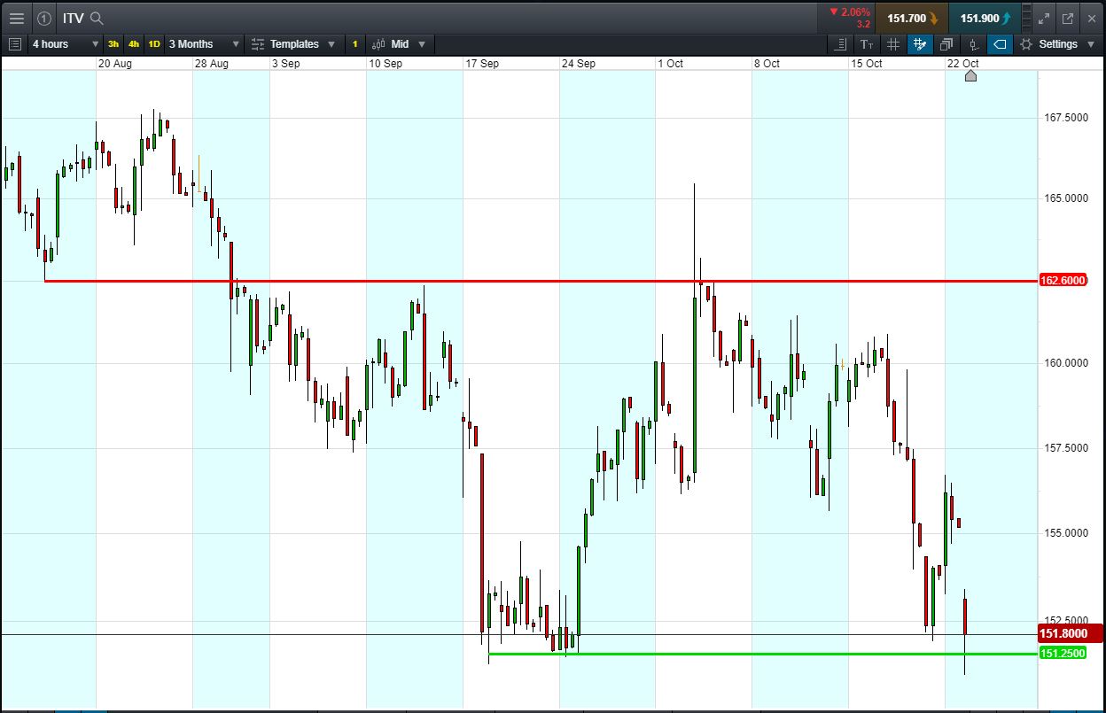
Task: Click the current price 151.8000 label
Action: 1069,633
